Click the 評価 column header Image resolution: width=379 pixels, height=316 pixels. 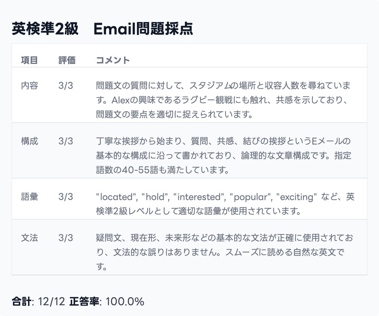[x=67, y=60]
